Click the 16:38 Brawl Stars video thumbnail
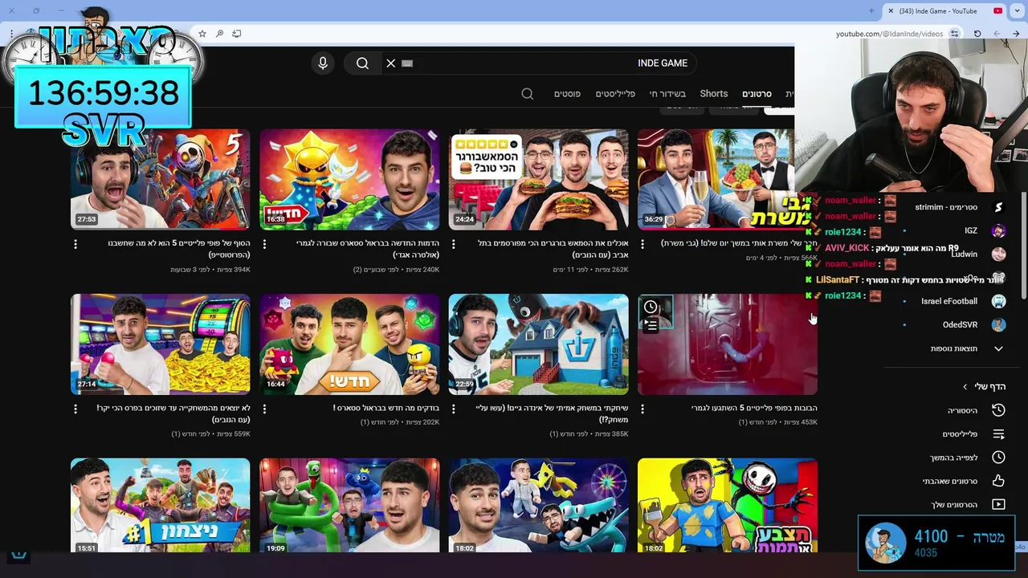 349,180
